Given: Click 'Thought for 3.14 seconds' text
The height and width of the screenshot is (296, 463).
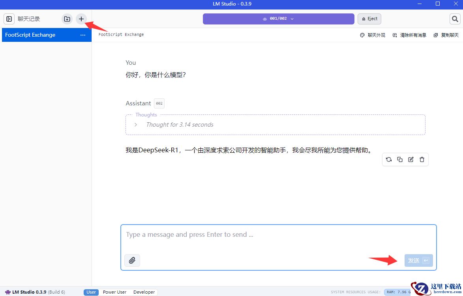Looking at the screenshot, I should (x=180, y=125).
